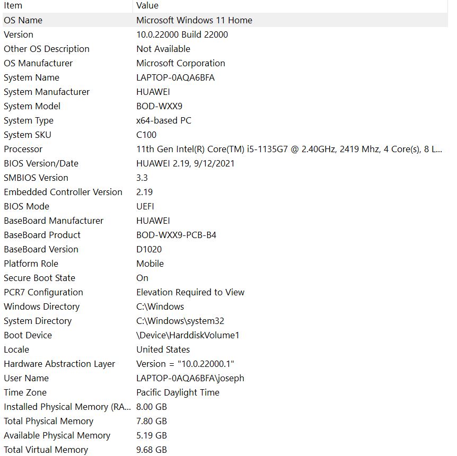
Task: Click the Not Available value
Action: tap(163, 49)
